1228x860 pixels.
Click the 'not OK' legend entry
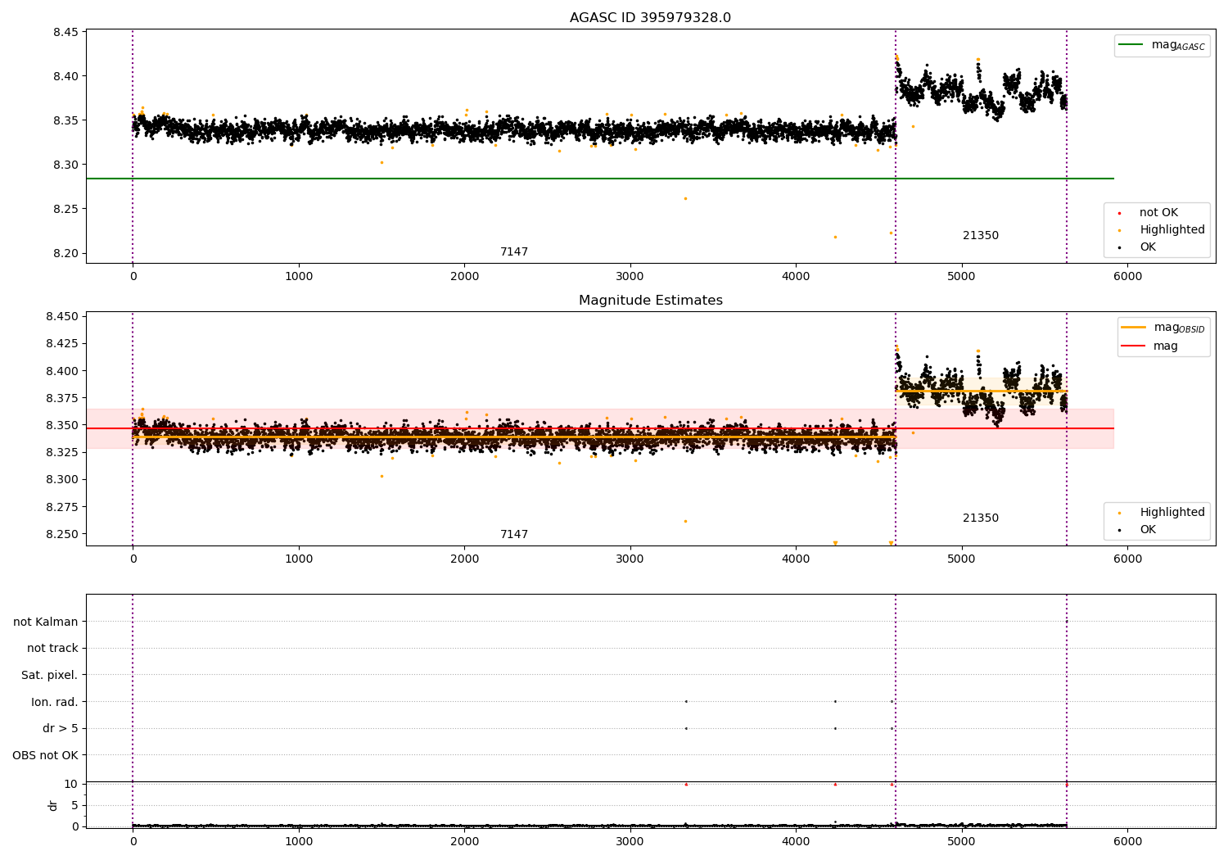point(1158,213)
